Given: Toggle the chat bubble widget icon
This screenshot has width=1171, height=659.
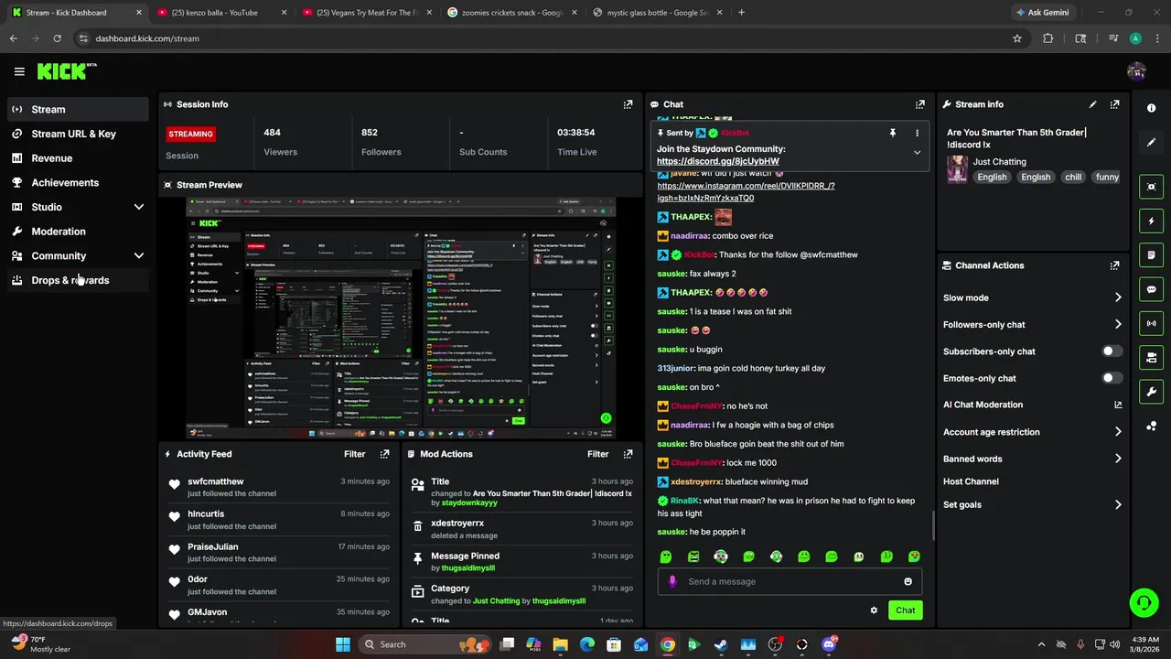Looking at the screenshot, I should coord(1151,289).
